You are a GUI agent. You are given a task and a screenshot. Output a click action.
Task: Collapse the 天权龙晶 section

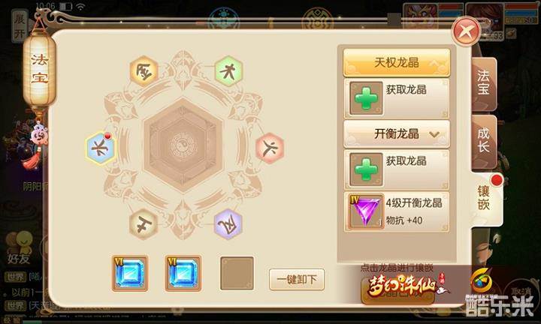click(397, 63)
